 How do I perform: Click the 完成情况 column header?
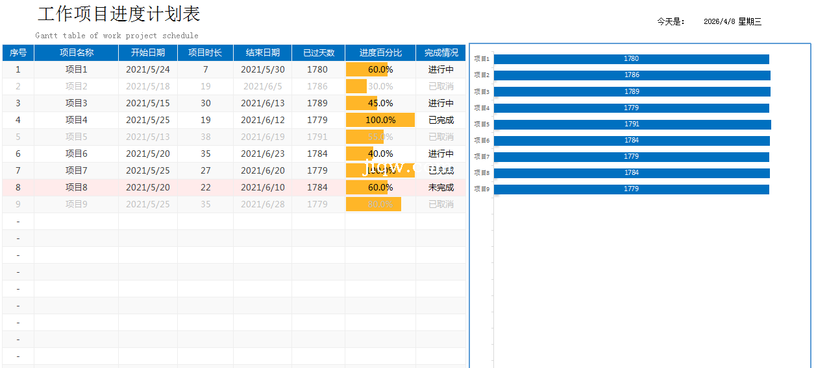[441, 53]
